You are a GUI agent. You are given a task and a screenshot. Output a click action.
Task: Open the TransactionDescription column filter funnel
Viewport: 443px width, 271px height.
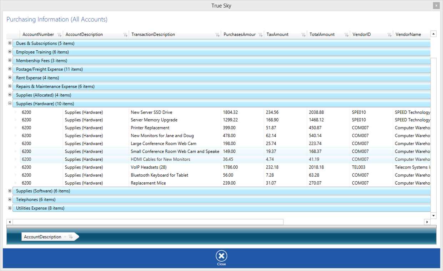[217, 35]
